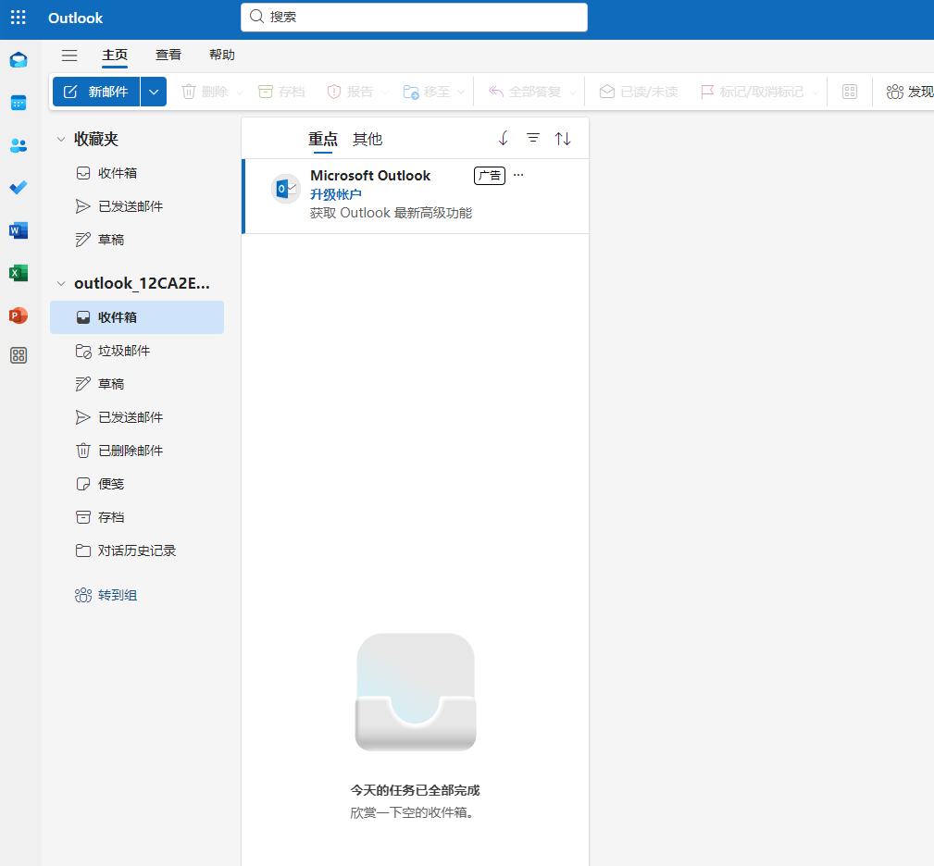Click the 全部答复 reply all button
Screen dimensions: 934x866
click(524, 92)
